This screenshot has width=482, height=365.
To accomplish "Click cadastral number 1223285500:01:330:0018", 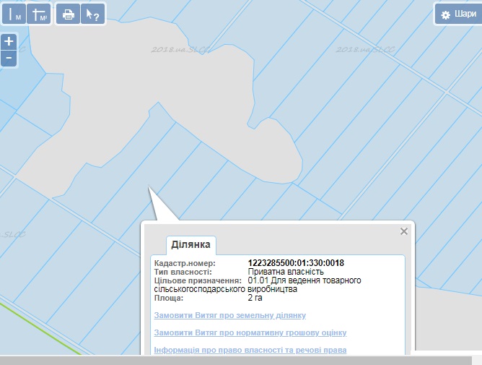I will point(295,263).
